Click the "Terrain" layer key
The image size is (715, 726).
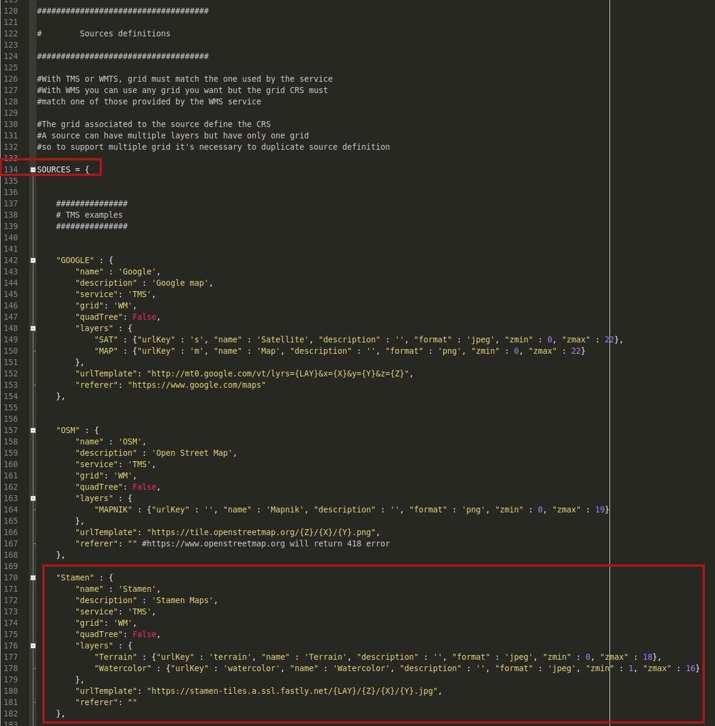point(116,657)
